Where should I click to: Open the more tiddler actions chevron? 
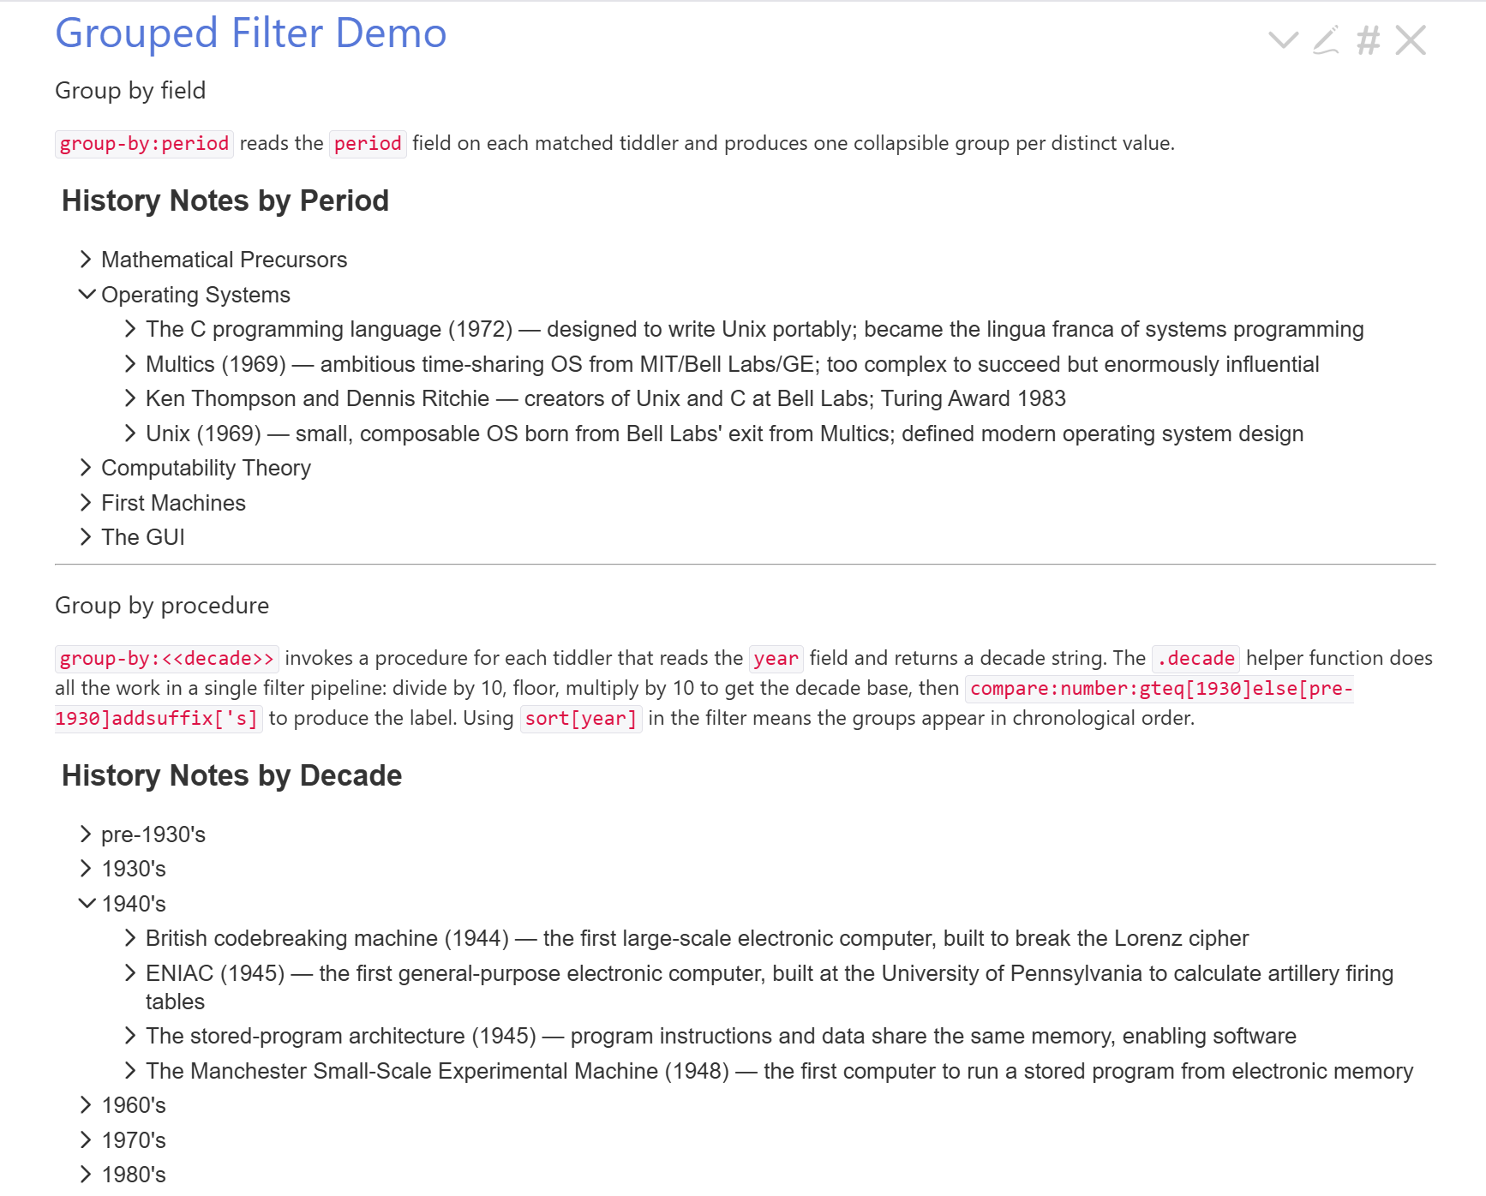(1283, 40)
